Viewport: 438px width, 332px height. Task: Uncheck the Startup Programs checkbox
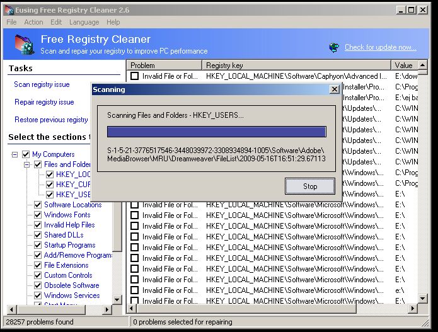click(38, 245)
